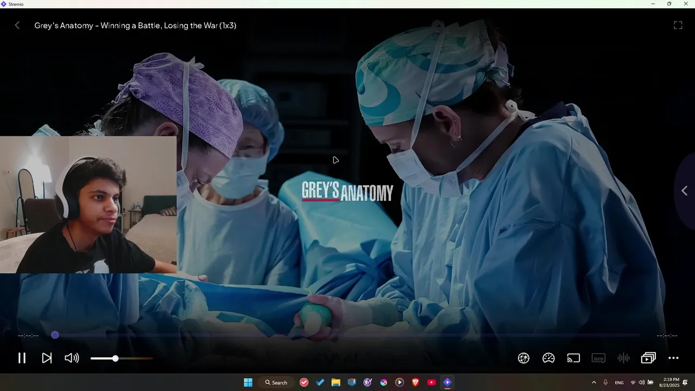Mute audio with the speaker icon
Screen dimensions: 695x391
click(72, 358)
